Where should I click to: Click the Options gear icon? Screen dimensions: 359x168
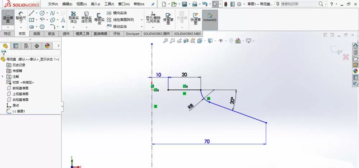239,4
